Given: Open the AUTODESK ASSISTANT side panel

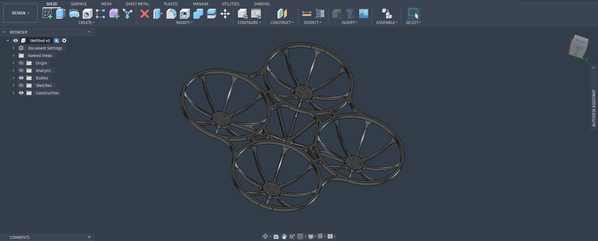Looking at the screenshot, I should tap(594, 108).
